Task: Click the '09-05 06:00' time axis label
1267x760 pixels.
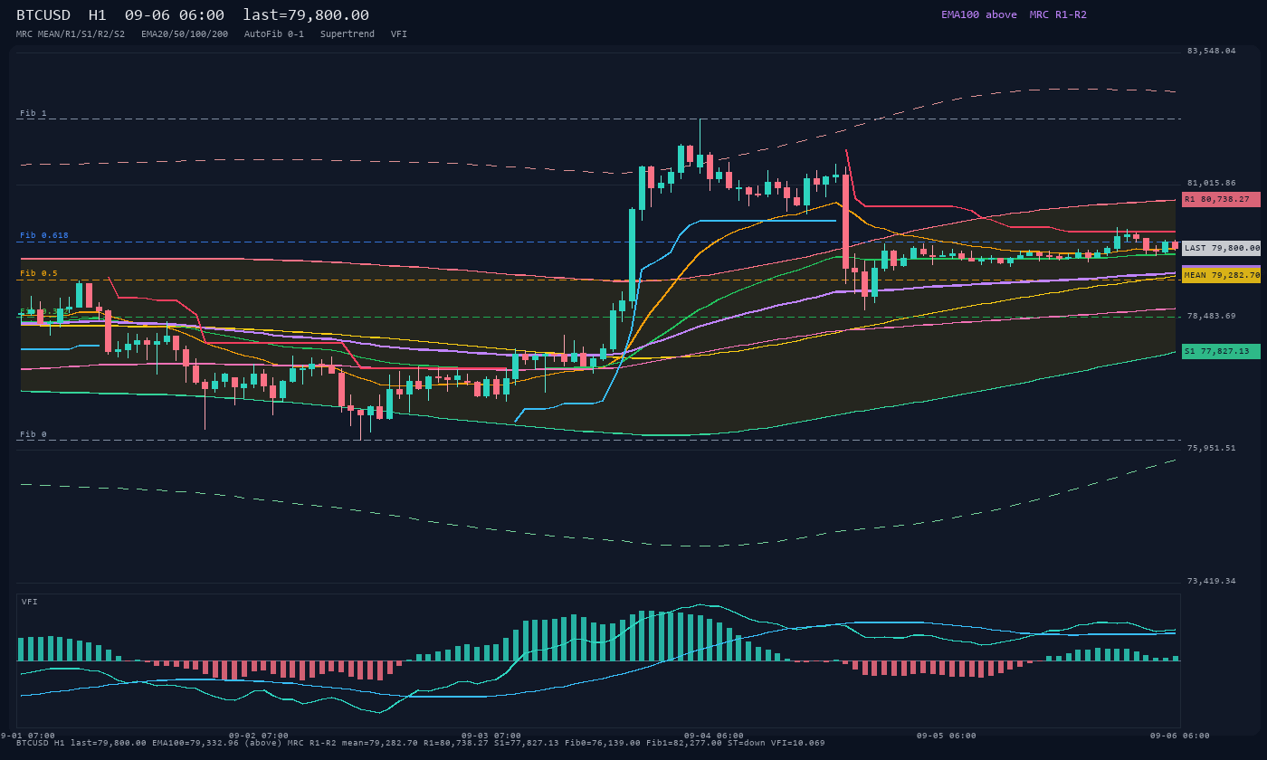Action: pyautogui.click(x=947, y=736)
